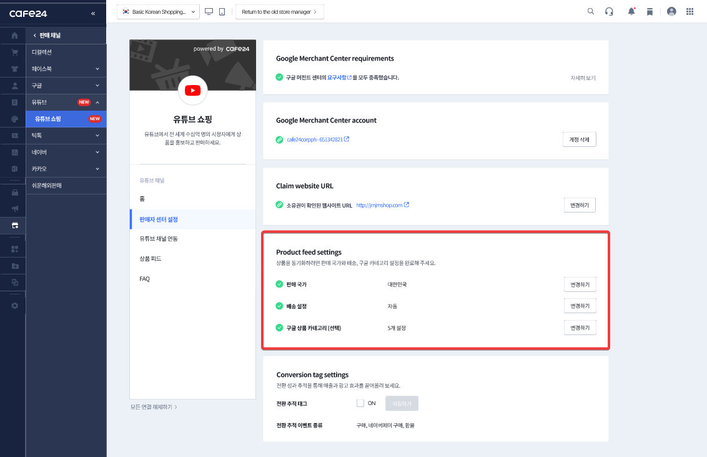Expand the 틱톡 menu
This screenshot has width=707, height=457.
click(66, 135)
